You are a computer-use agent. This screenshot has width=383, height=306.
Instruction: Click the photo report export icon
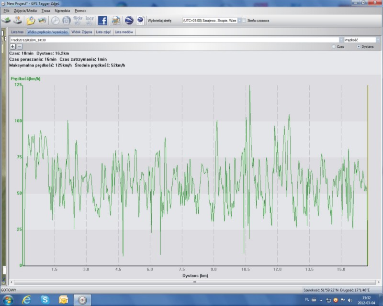coord(116,21)
